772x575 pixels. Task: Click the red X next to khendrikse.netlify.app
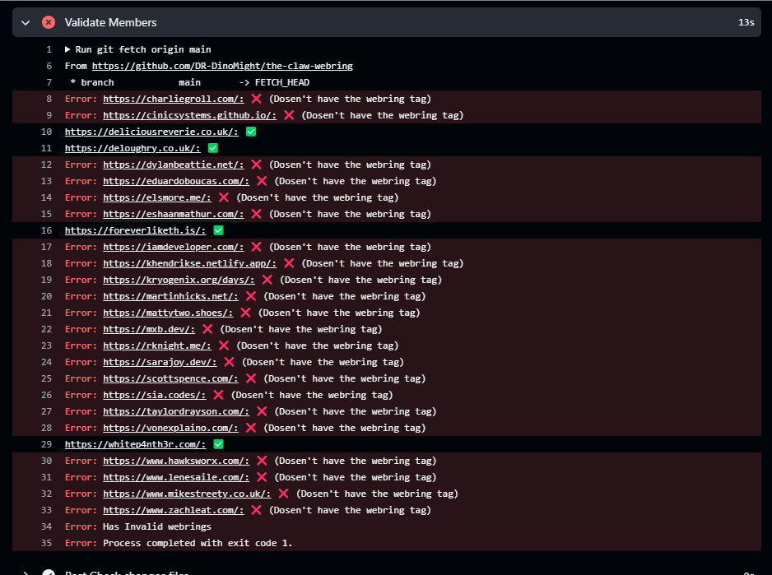[x=289, y=263]
